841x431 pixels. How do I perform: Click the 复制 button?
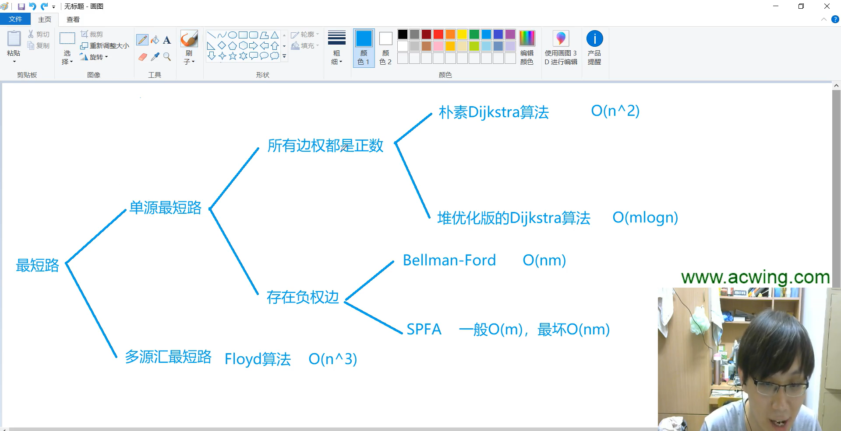39,45
